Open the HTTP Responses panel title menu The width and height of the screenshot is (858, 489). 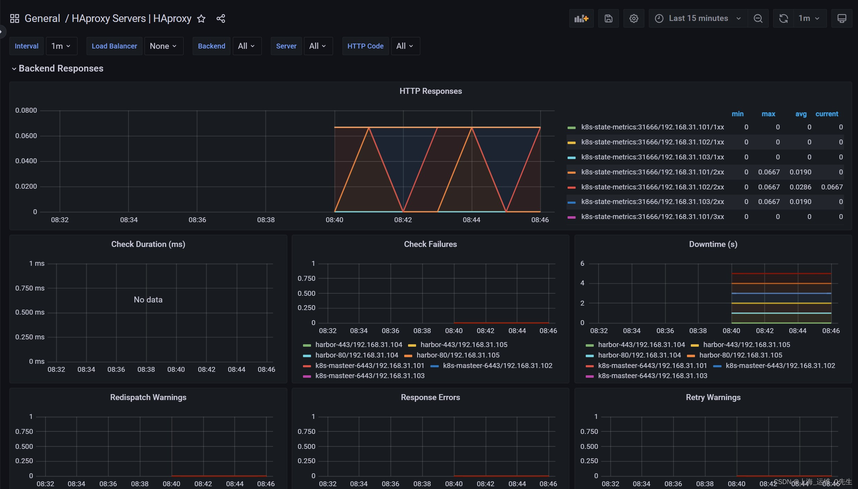click(x=430, y=91)
